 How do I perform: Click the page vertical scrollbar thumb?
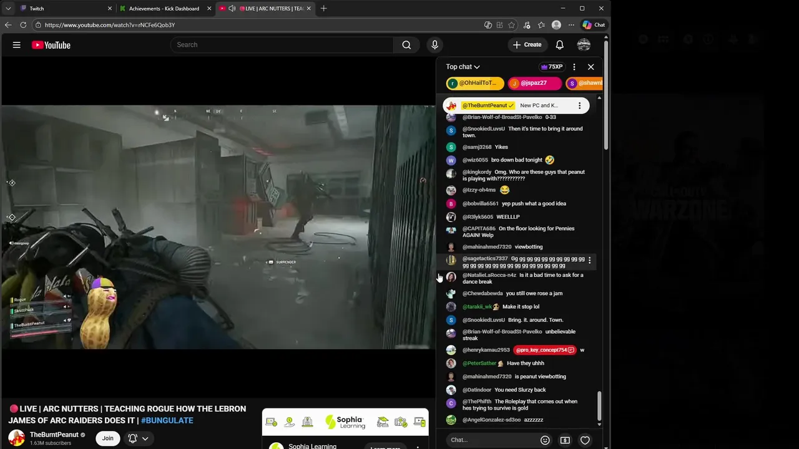point(606,94)
